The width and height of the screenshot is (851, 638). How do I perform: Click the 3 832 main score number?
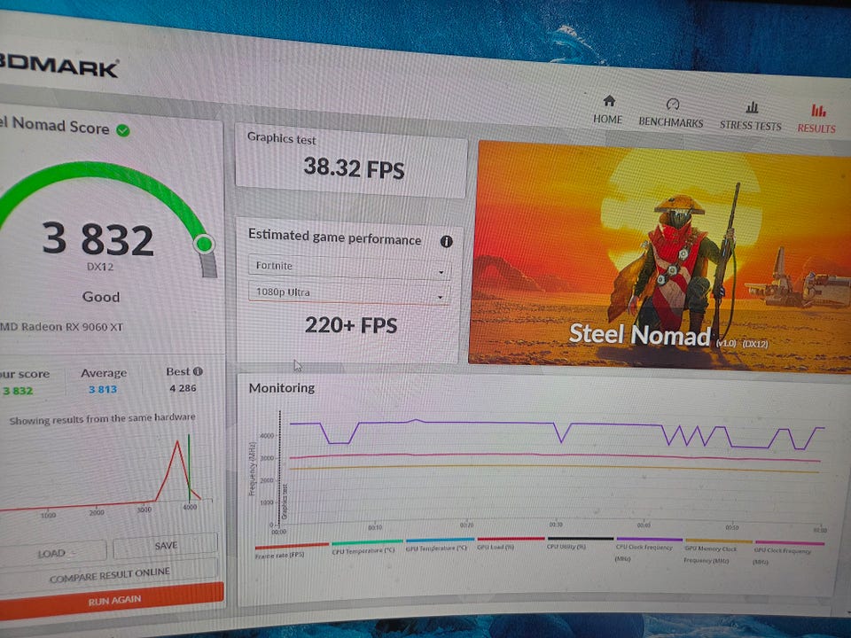pos(98,238)
